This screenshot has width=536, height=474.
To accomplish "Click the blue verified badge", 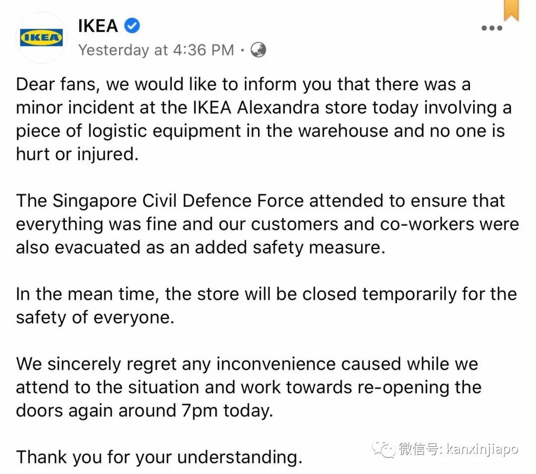I will click(x=132, y=25).
